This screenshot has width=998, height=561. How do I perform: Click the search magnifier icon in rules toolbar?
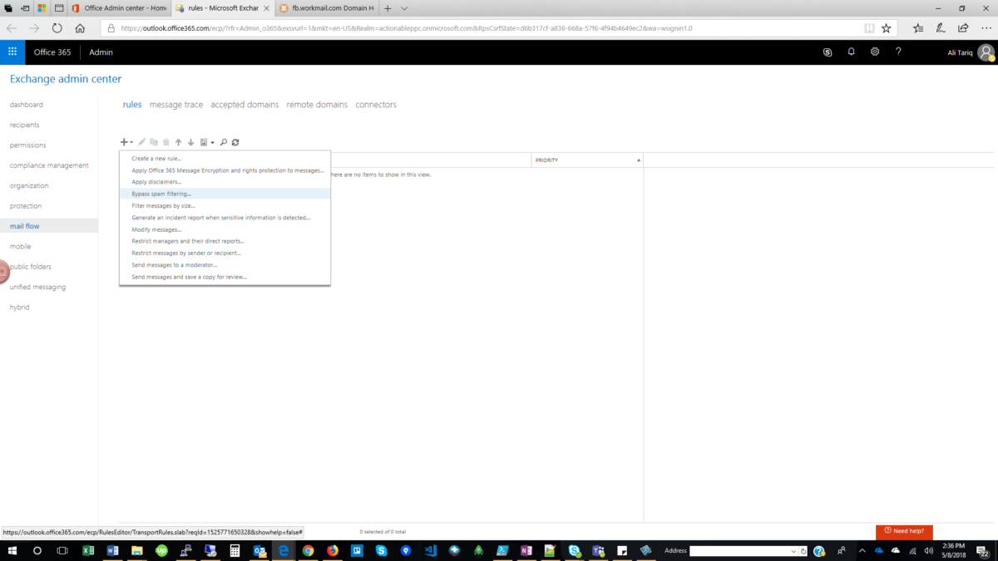[x=224, y=142]
